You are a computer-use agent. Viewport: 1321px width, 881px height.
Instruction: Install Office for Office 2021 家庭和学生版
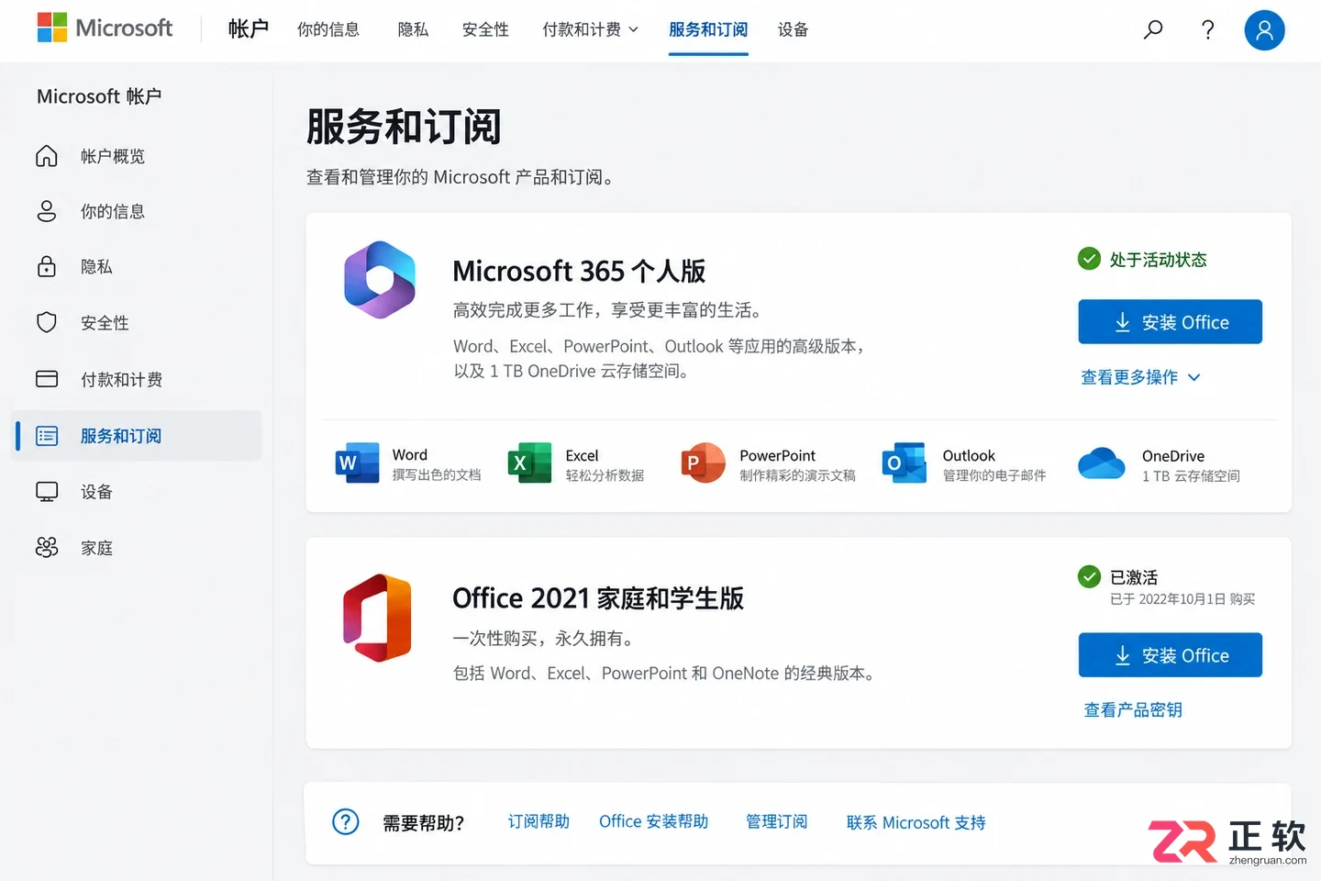1171,655
